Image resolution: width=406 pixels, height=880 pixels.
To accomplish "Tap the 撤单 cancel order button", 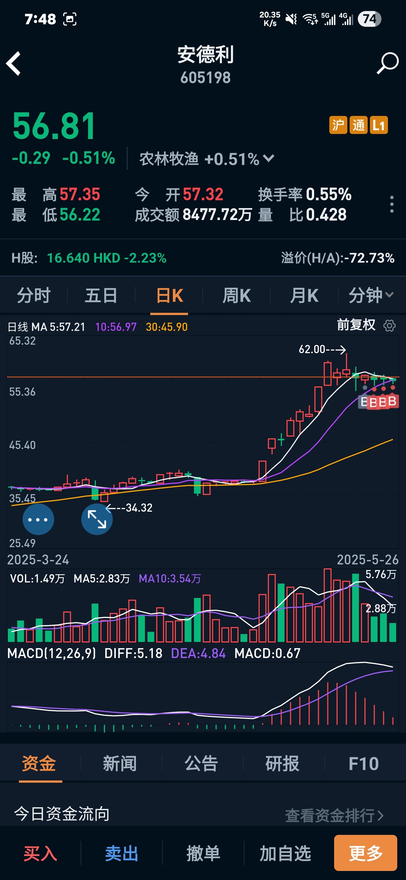I will pos(203,853).
